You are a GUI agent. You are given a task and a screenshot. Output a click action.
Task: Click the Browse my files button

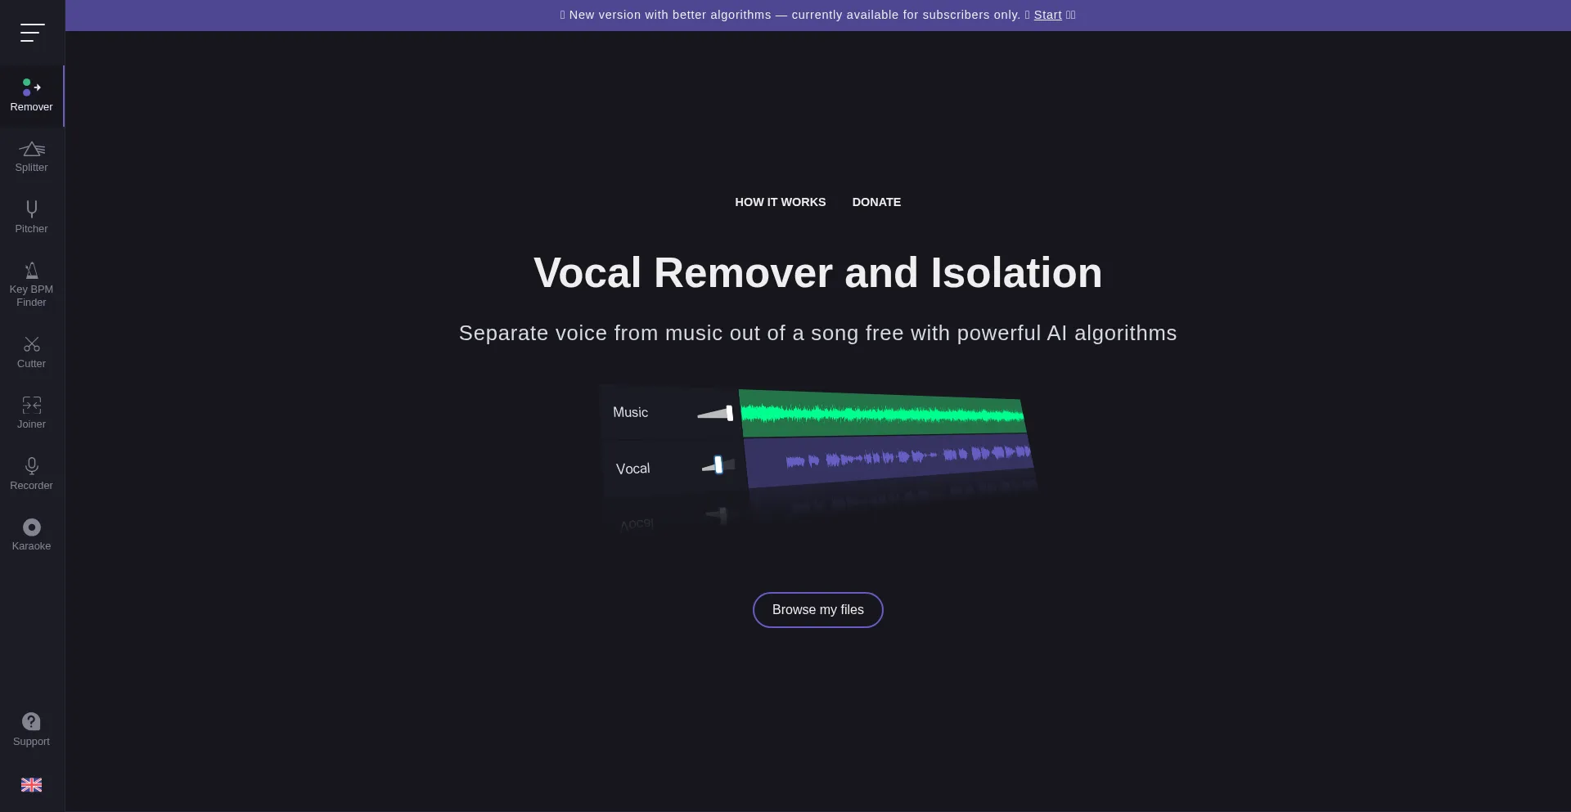point(817,610)
